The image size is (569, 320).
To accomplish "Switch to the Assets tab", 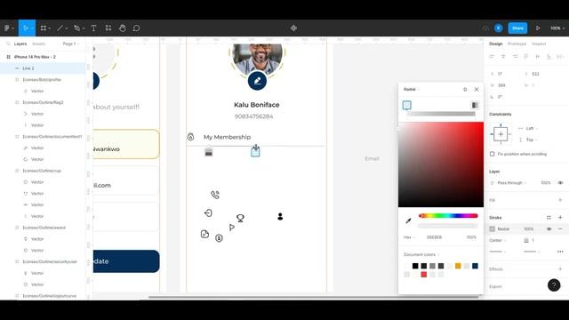I will 39,44.
